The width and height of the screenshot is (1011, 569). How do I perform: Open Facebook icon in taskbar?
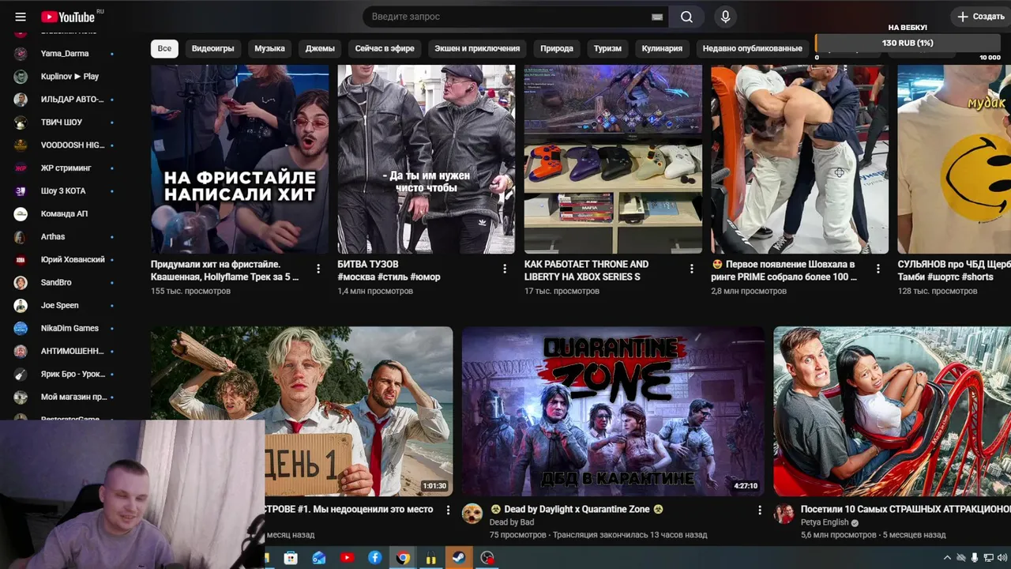click(x=375, y=558)
